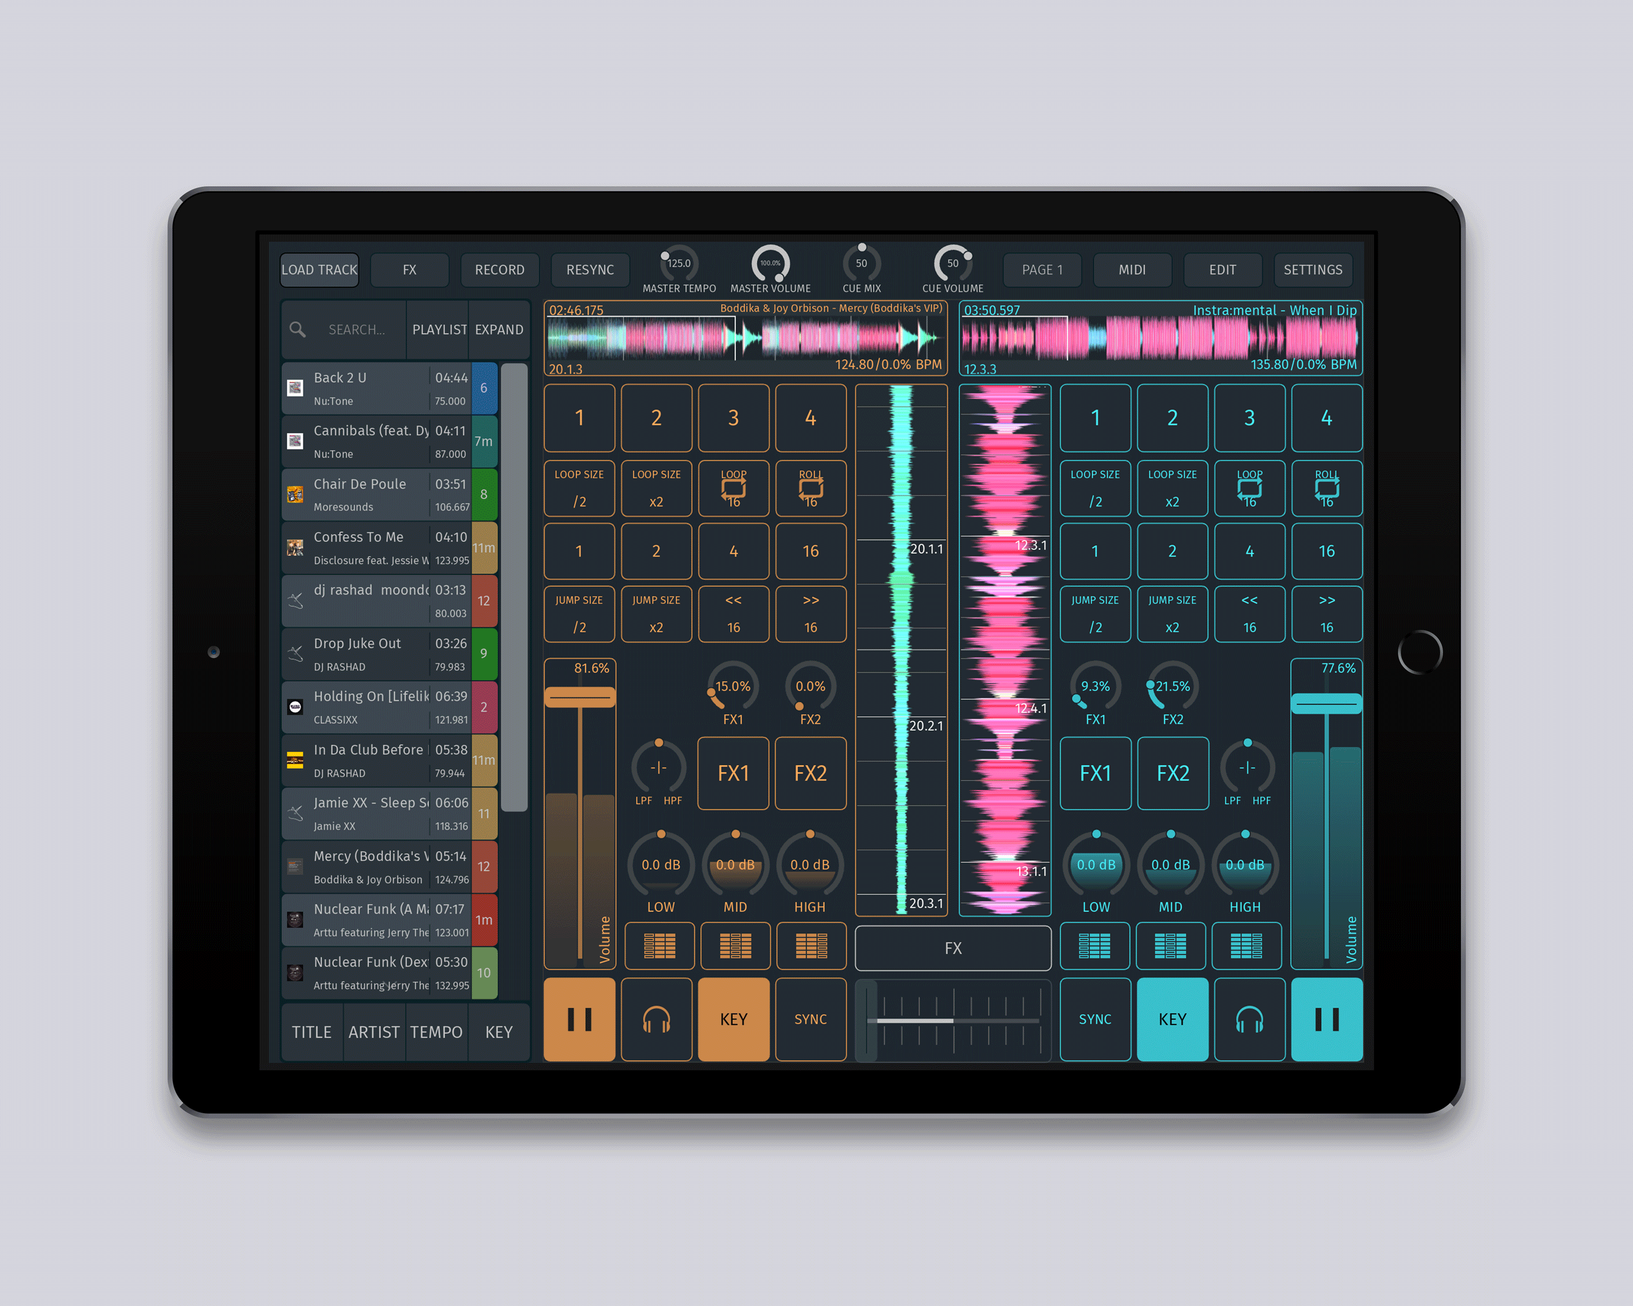1633x1306 pixels.
Task: Click the crossfader handle
Action: (866, 1020)
